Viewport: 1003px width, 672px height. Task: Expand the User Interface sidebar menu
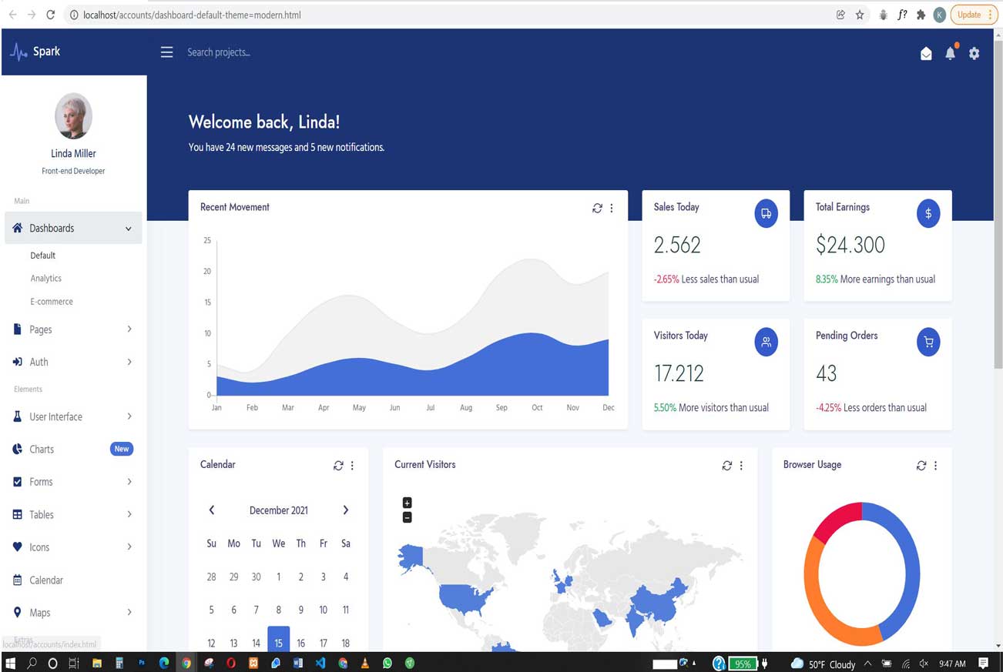click(73, 416)
